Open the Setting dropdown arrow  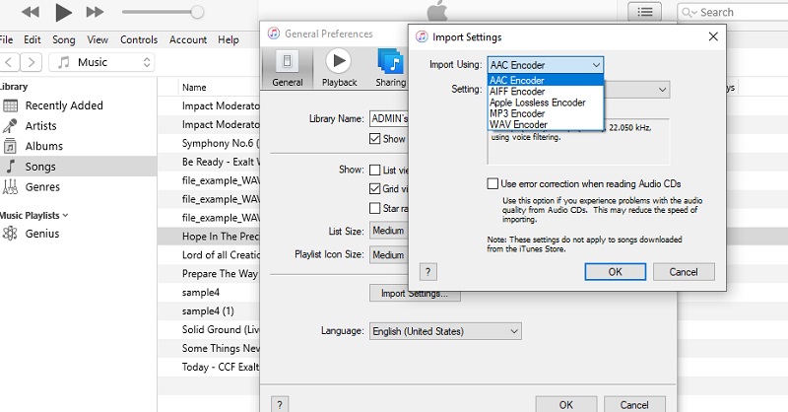pyautogui.click(x=662, y=90)
